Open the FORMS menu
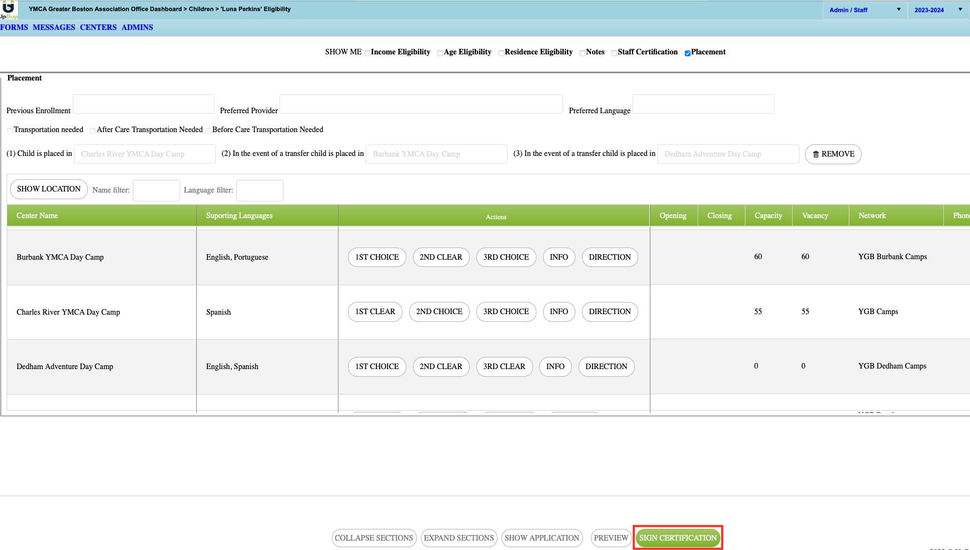The width and height of the screenshot is (970, 550). 14,27
